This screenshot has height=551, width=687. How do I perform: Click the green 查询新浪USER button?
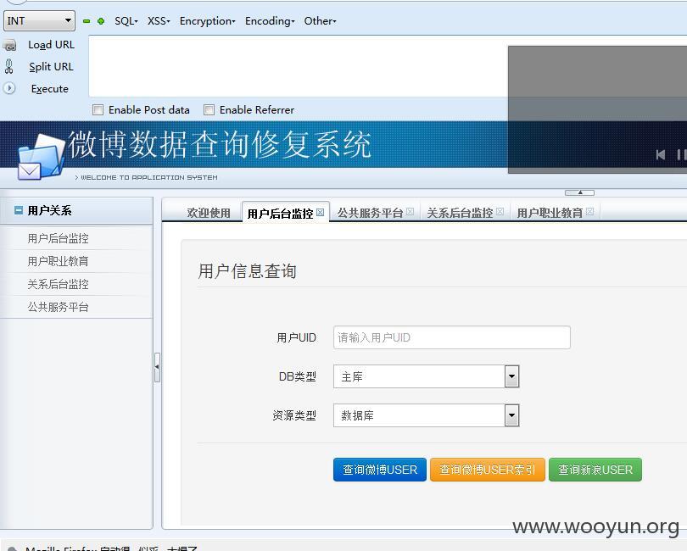pyautogui.click(x=595, y=470)
